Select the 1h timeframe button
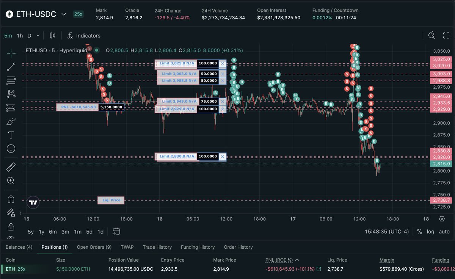 pos(20,36)
